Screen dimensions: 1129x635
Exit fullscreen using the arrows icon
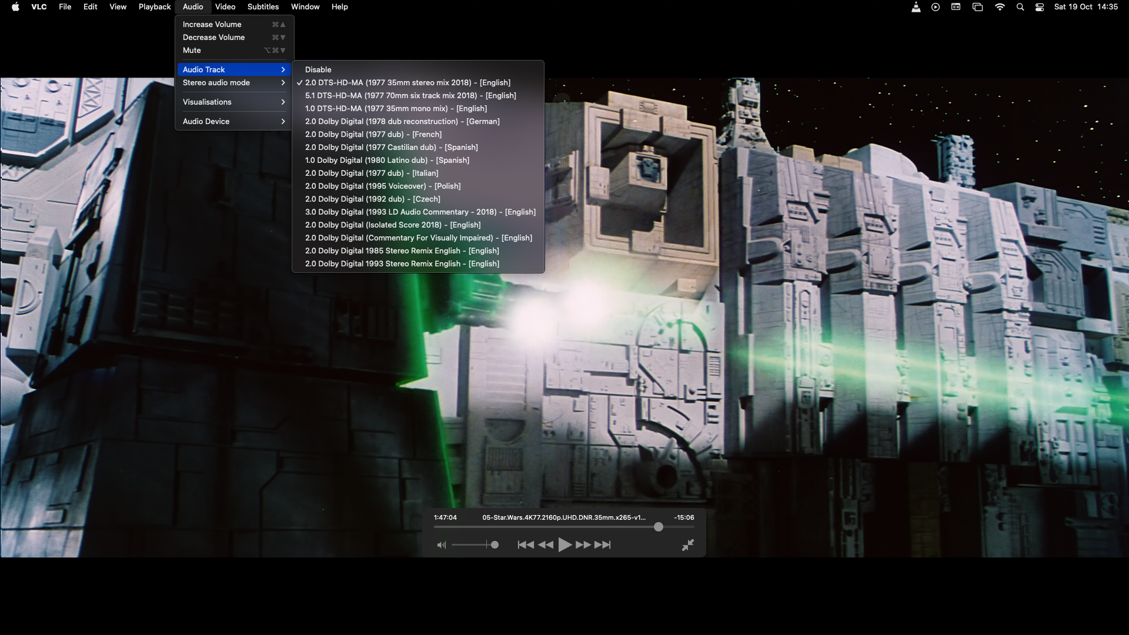[687, 545]
